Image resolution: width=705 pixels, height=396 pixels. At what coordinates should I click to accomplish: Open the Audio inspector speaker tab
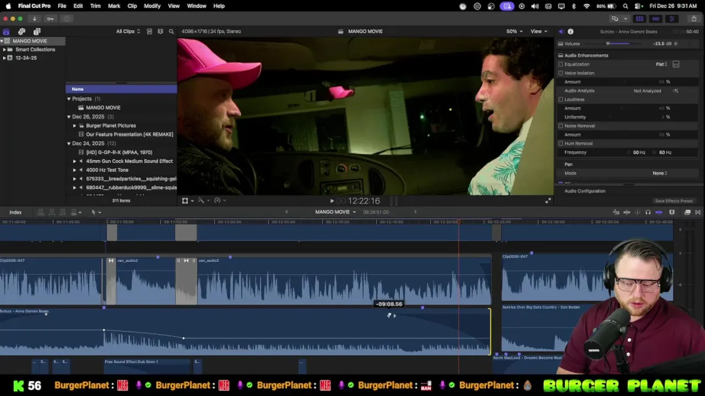(x=561, y=31)
